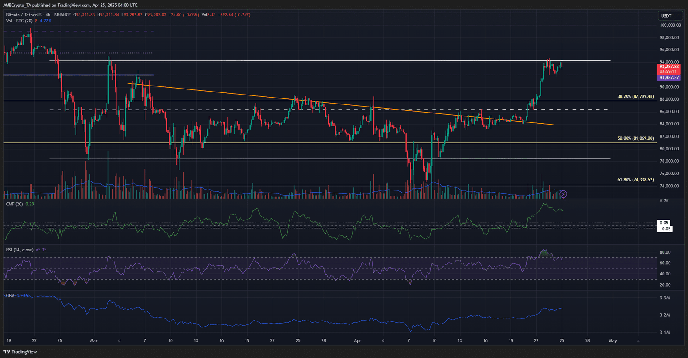This screenshot has height=358, width=688.
Task: Click the Apr label on the time axis
Action: click(357, 340)
